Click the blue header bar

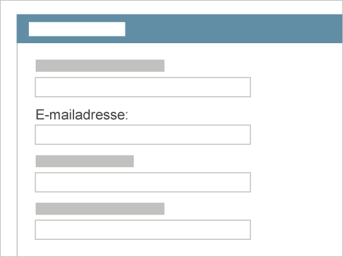(x=180, y=29)
